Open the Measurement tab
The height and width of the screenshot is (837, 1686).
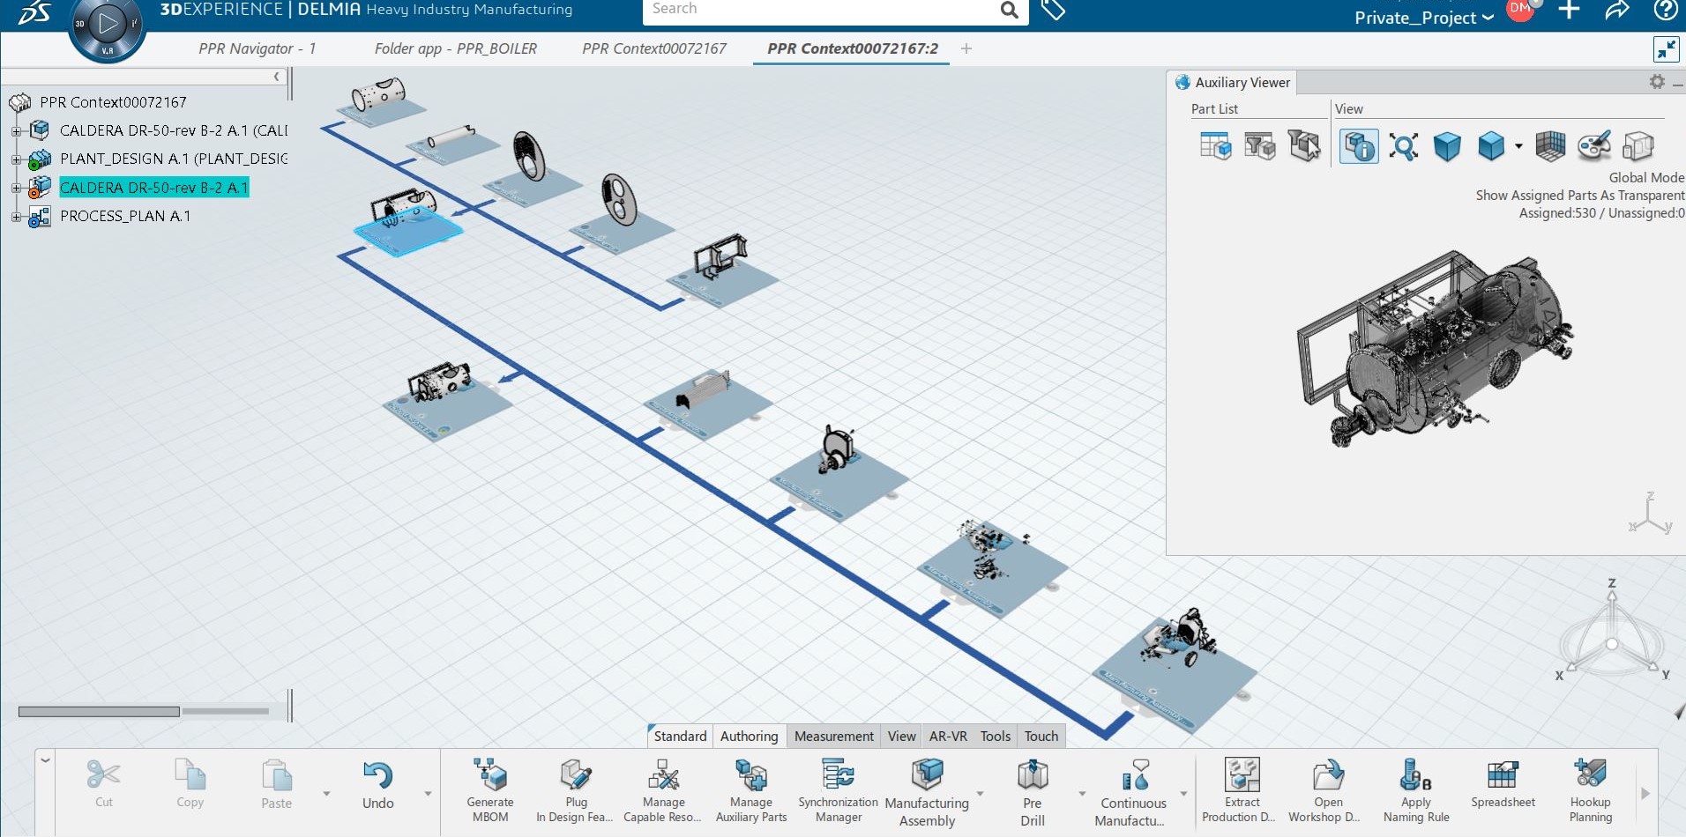click(833, 736)
